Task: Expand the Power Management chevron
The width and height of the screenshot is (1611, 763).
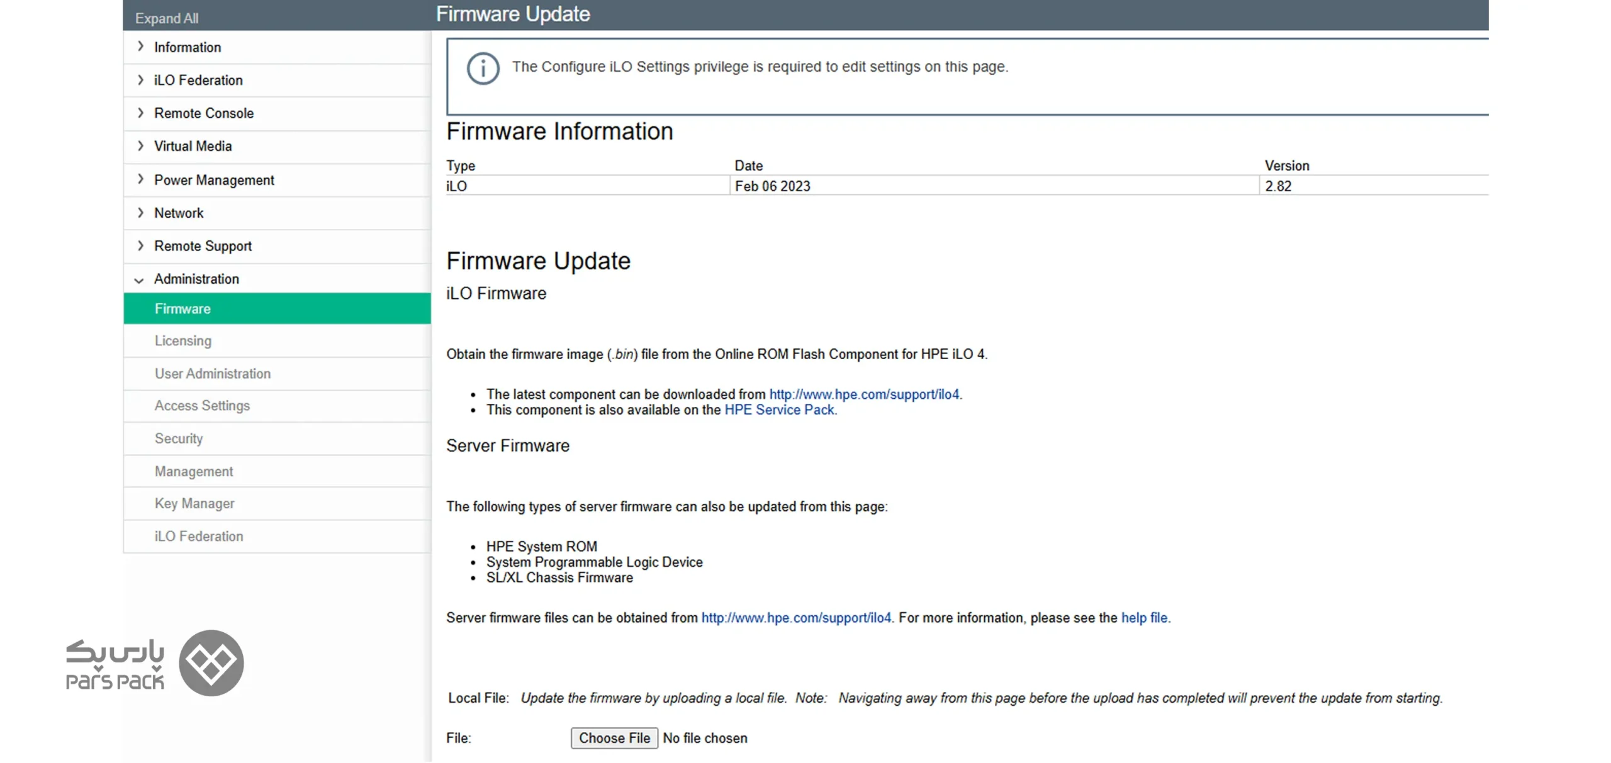Action: tap(140, 179)
